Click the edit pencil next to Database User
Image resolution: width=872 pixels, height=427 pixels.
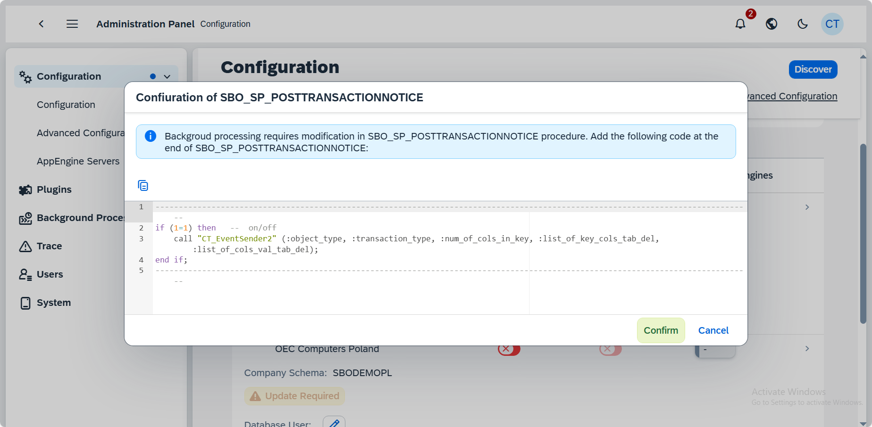point(334,423)
